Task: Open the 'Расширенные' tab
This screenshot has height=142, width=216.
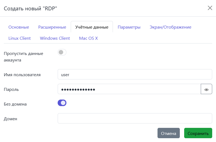Action: pyautogui.click(x=52, y=27)
